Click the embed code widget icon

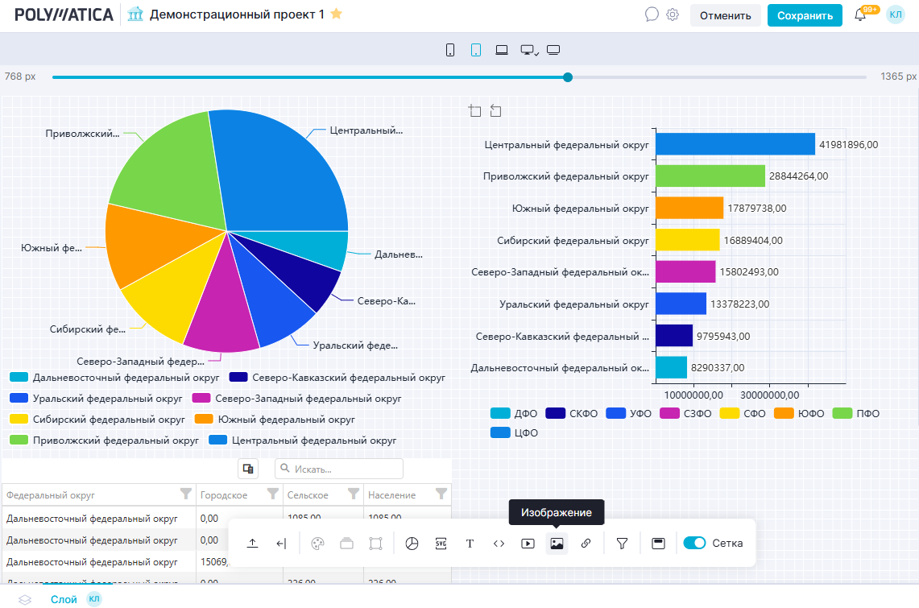coord(499,544)
